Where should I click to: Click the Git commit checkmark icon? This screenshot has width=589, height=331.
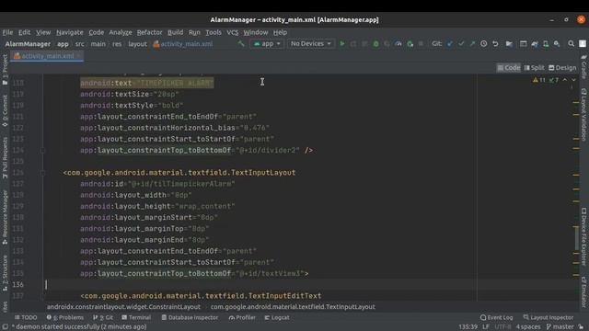(461, 44)
